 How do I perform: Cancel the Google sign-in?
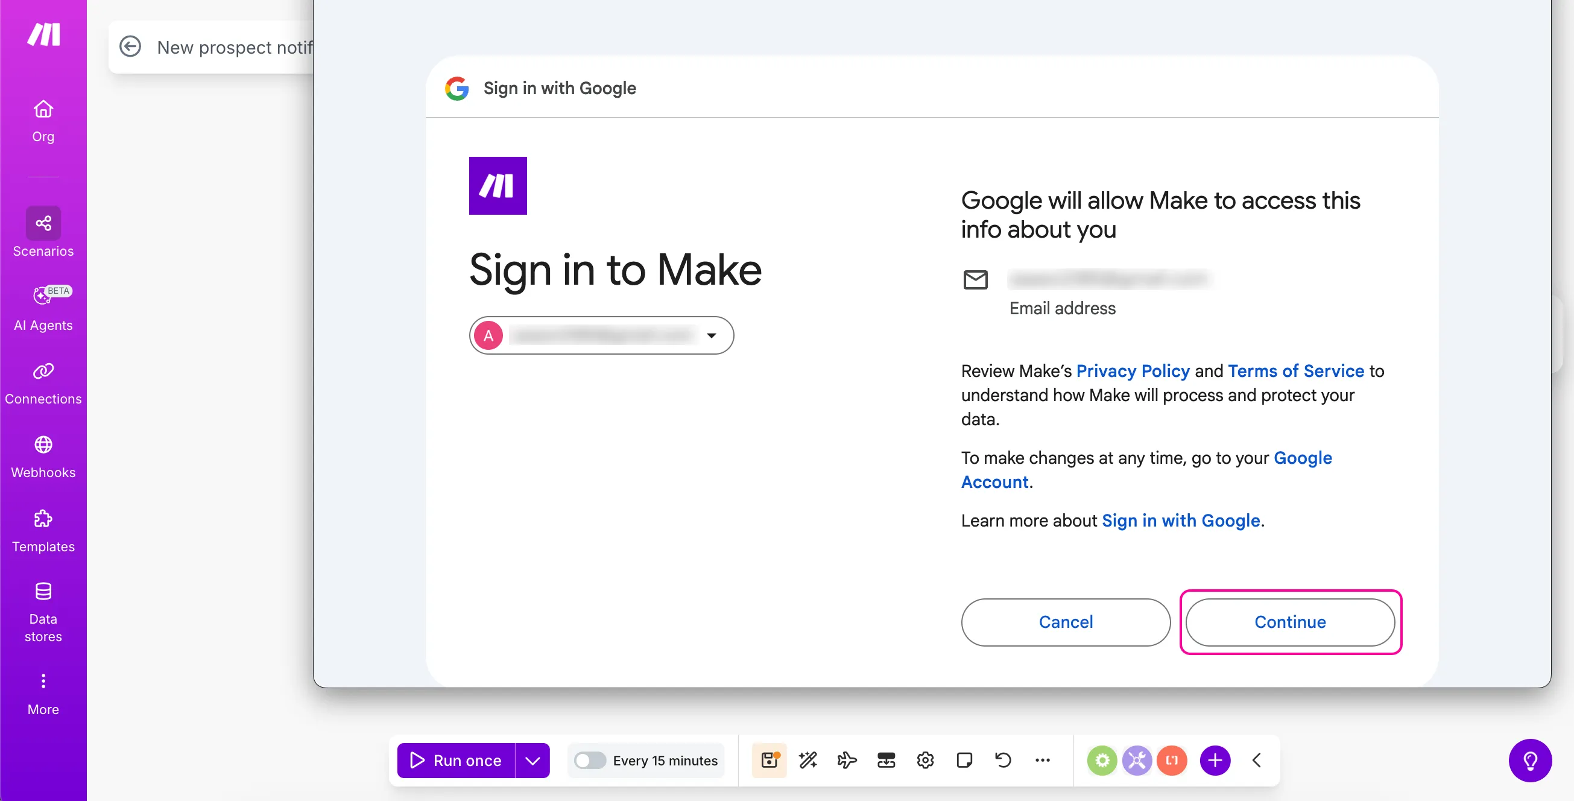pos(1066,622)
